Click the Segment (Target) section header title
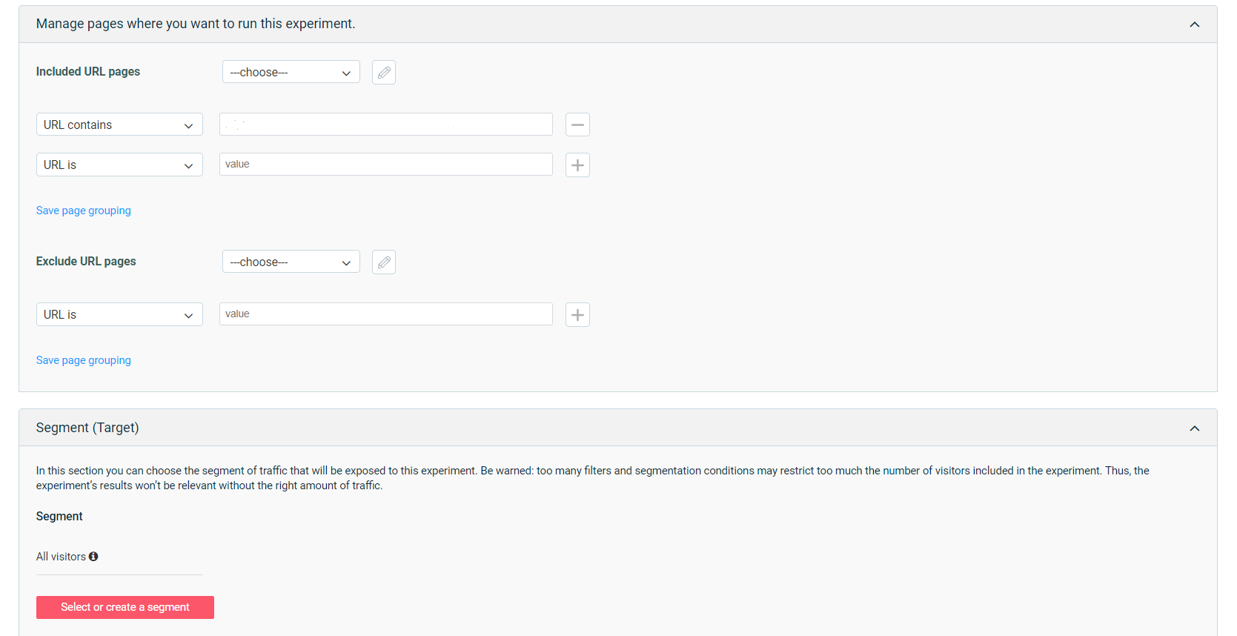 pyautogui.click(x=87, y=428)
